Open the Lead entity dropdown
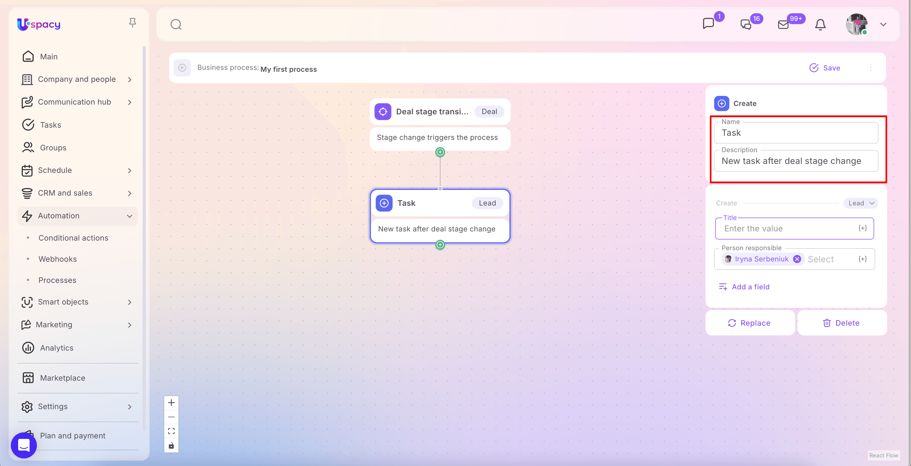Image resolution: width=911 pixels, height=466 pixels. (860, 203)
